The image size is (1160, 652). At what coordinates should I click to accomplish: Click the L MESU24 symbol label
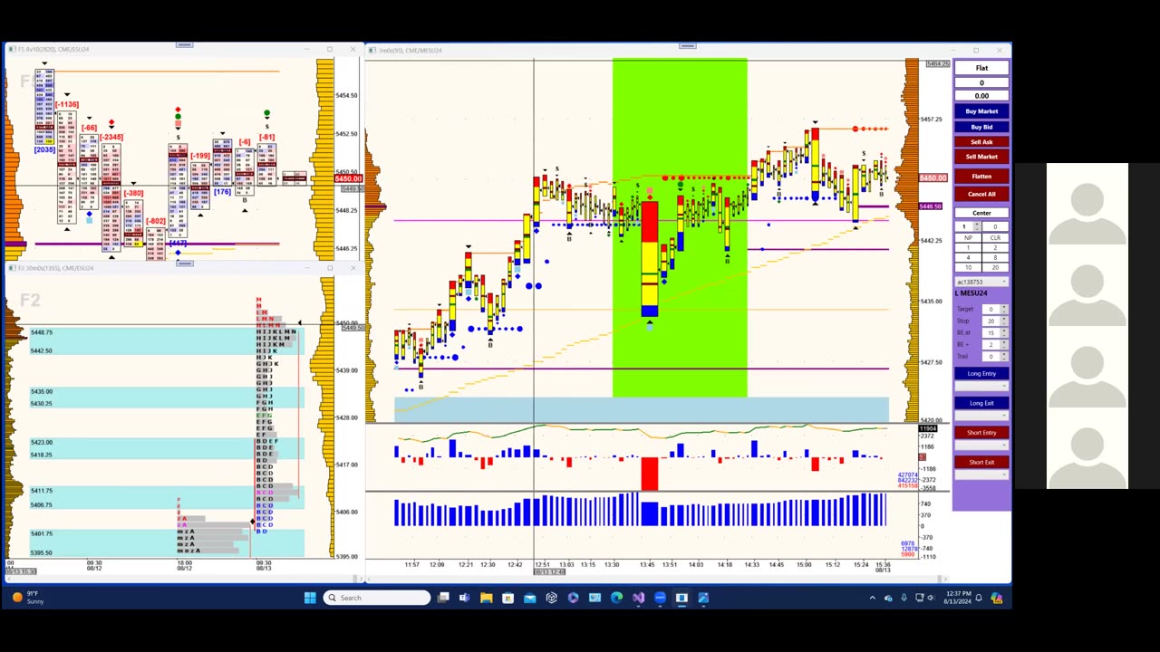(x=971, y=293)
